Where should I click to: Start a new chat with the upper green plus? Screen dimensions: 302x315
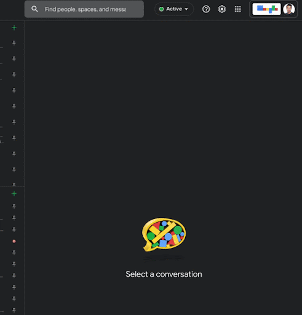point(14,28)
